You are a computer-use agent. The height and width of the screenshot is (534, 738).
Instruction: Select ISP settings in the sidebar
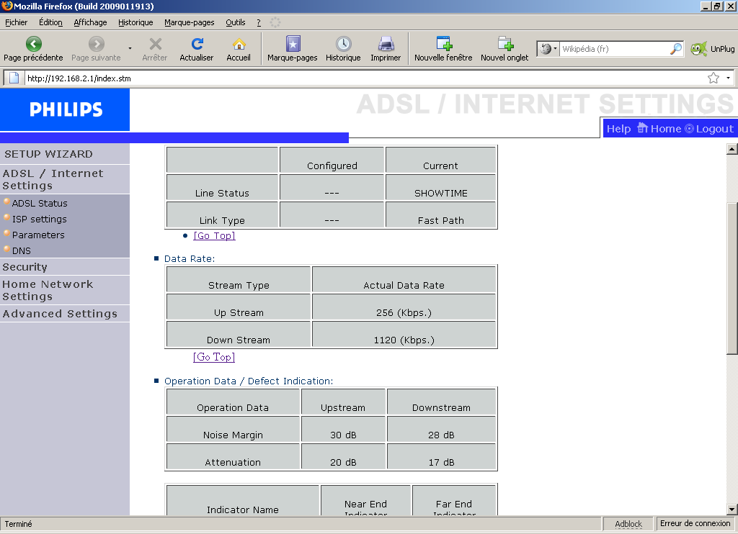pyautogui.click(x=39, y=220)
